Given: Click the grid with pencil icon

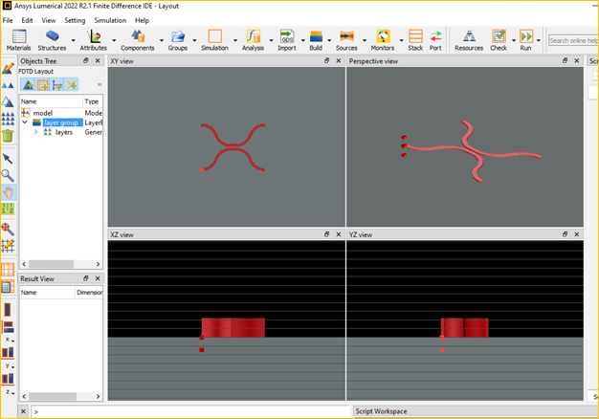Looking at the screenshot, I should click(8, 246).
